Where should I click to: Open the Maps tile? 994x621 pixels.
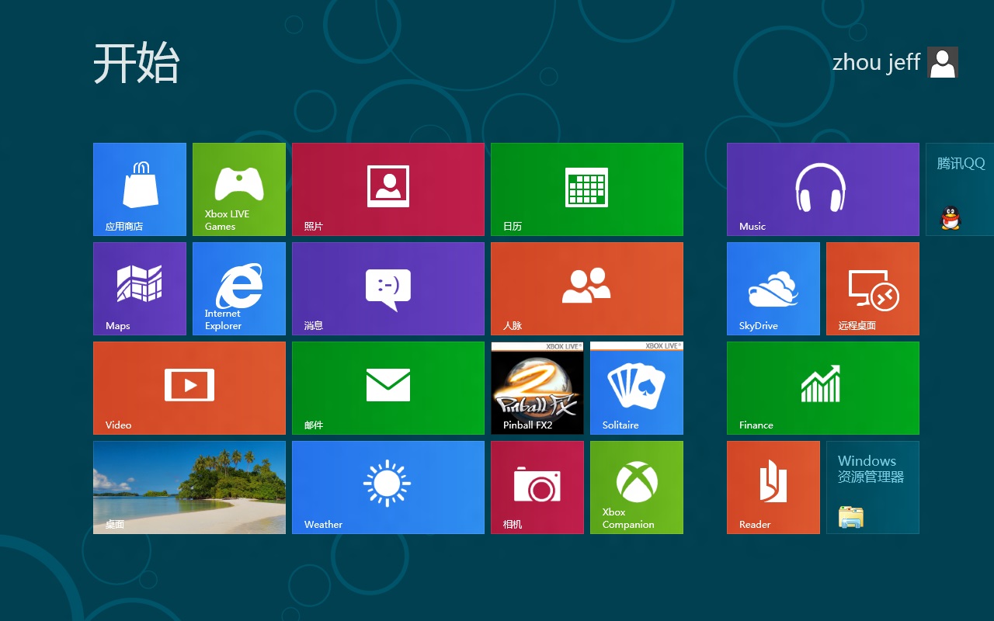tap(140, 289)
